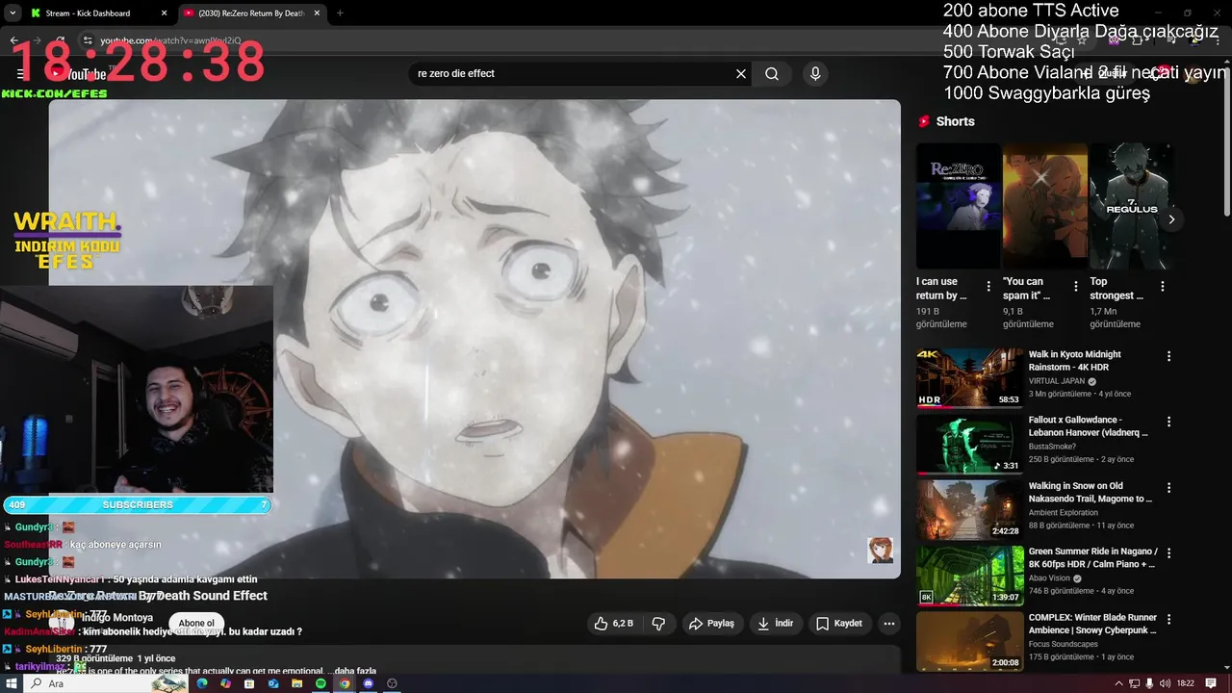Close the Re:Zero YouTube tab

point(317,13)
